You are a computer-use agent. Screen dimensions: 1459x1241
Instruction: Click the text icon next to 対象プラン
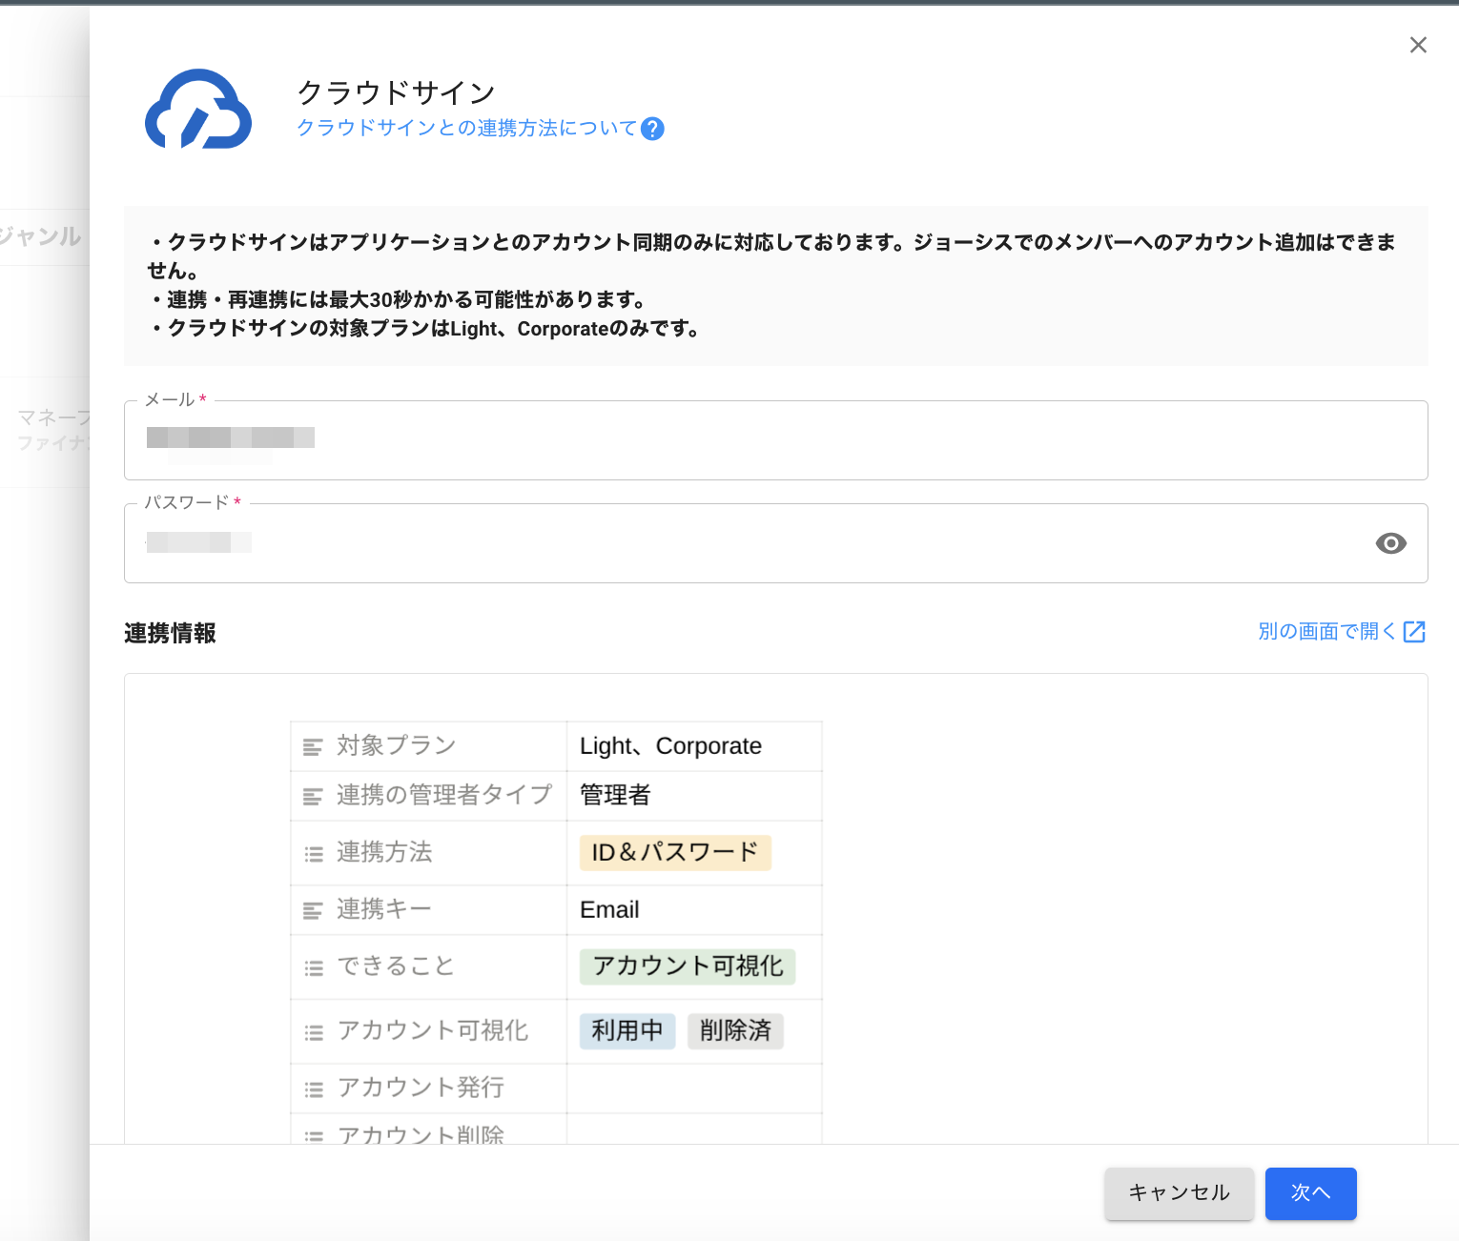click(313, 747)
